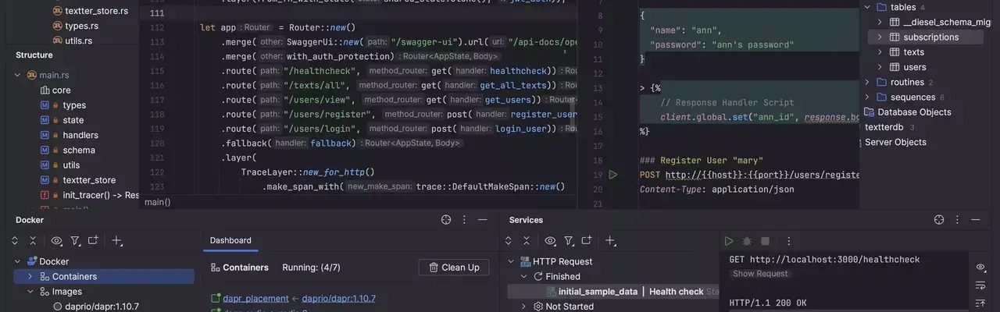This screenshot has height=312, width=1000.
Task: Run the Register User "mary" request from gutter
Action: 613,175
